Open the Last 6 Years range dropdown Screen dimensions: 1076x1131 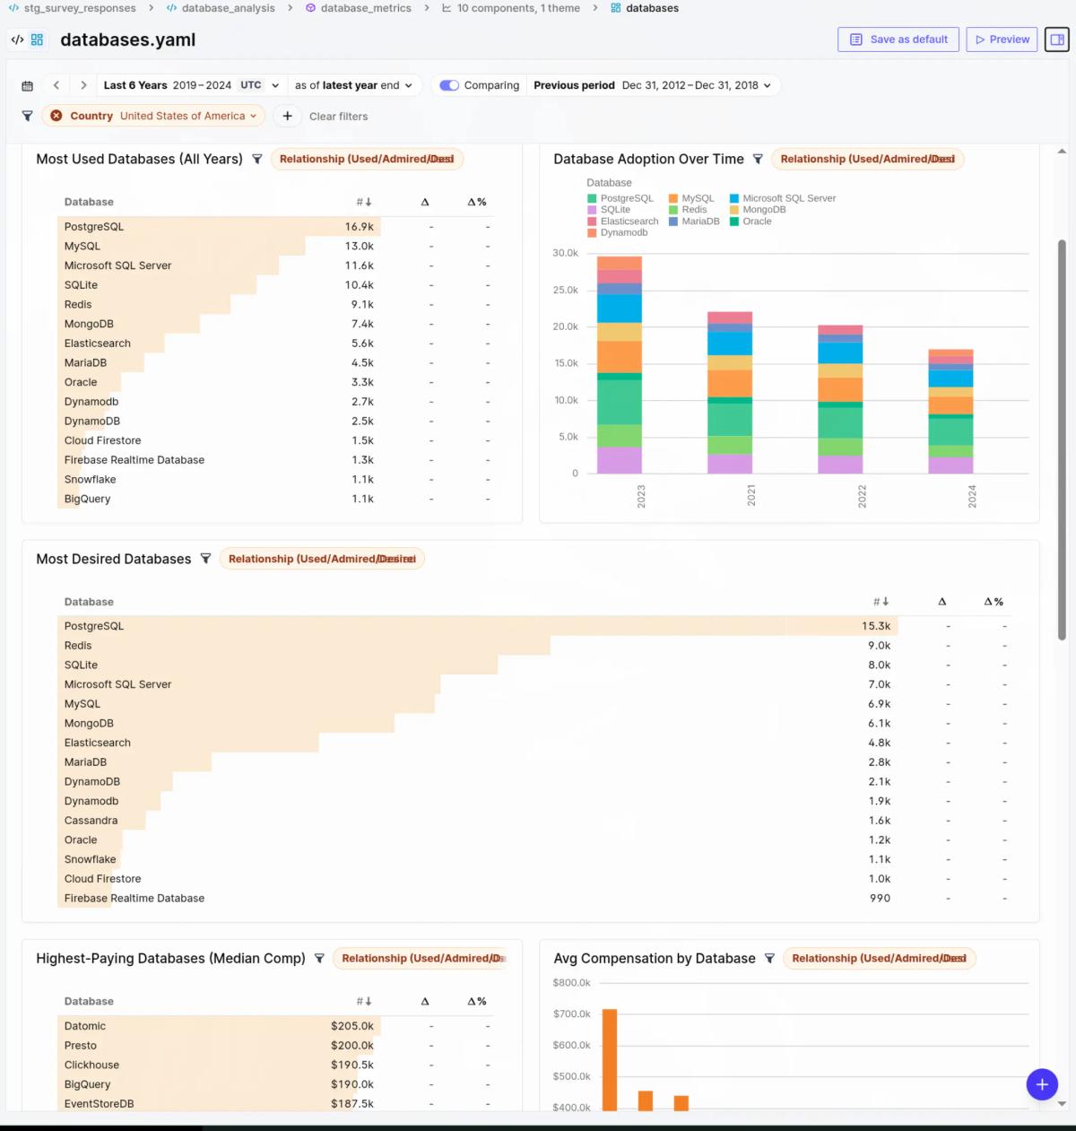click(x=191, y=85)
